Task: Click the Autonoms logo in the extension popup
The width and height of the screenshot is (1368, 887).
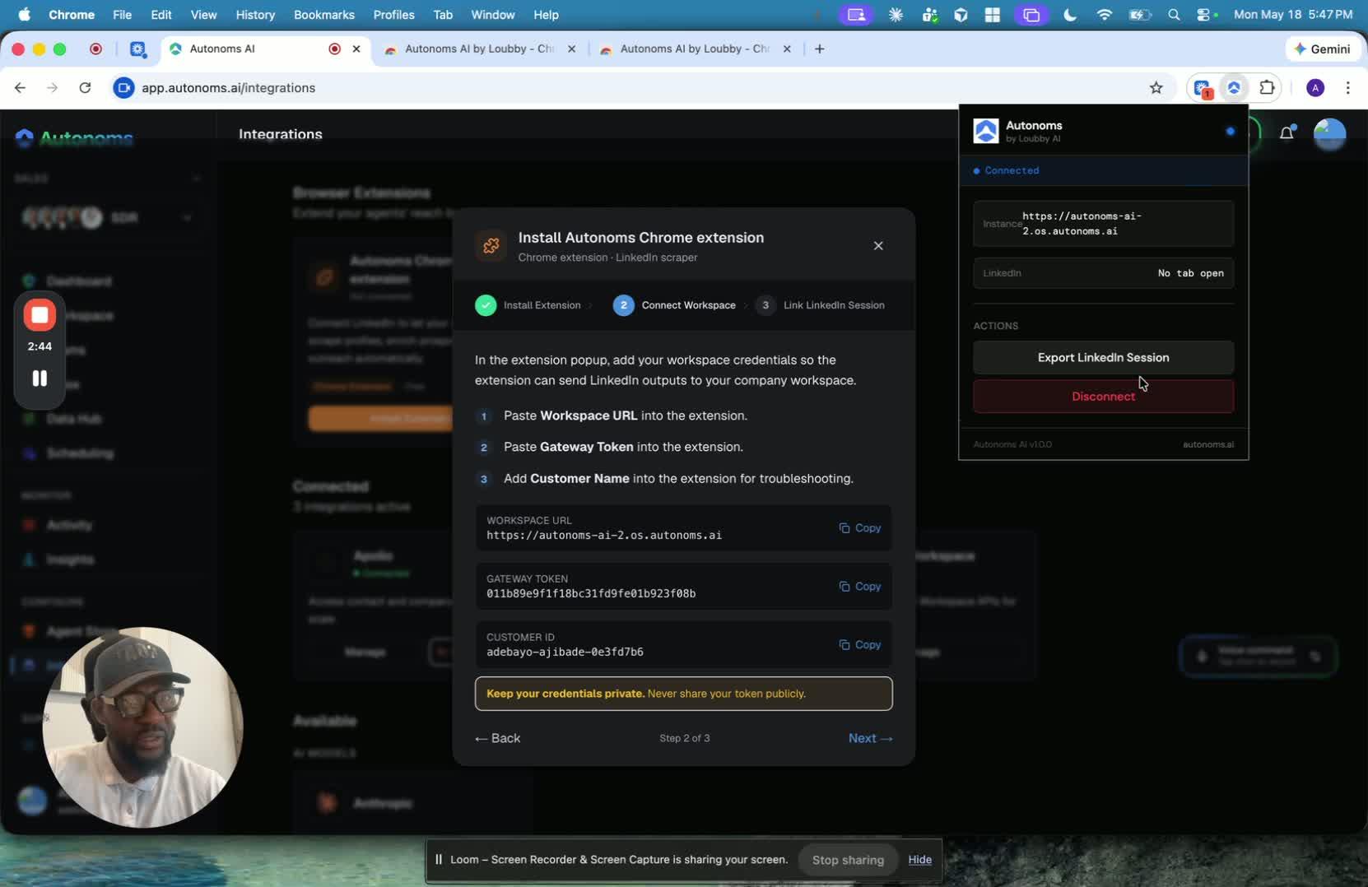Action: (986, 131)
